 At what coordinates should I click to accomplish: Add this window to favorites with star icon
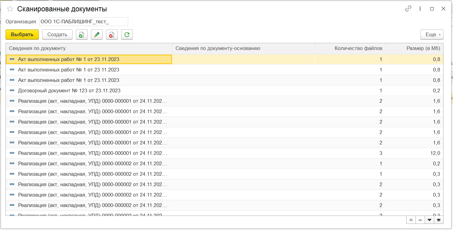(10, 9)
